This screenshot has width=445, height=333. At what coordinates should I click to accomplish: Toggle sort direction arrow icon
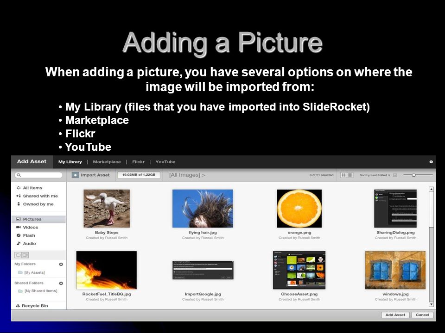[x=395, y=175]
